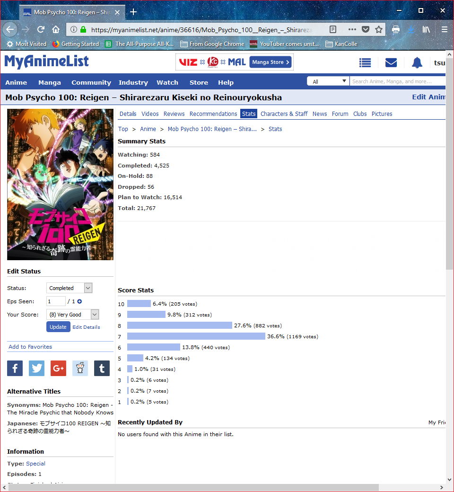Click the Search Anime, Manga search box
This screenshot has width=454, height=492.
(x=398, y=81)
